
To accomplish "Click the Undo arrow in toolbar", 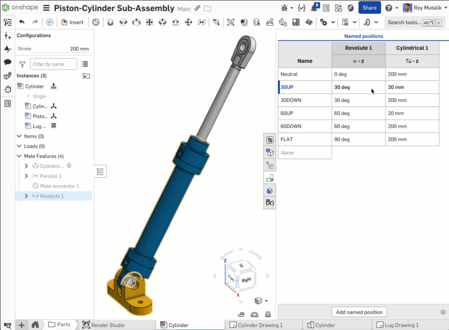I will (22, 22).
